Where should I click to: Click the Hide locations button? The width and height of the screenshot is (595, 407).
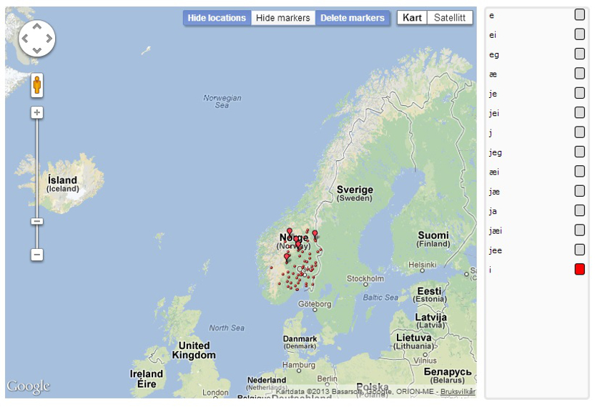[217, 18]
